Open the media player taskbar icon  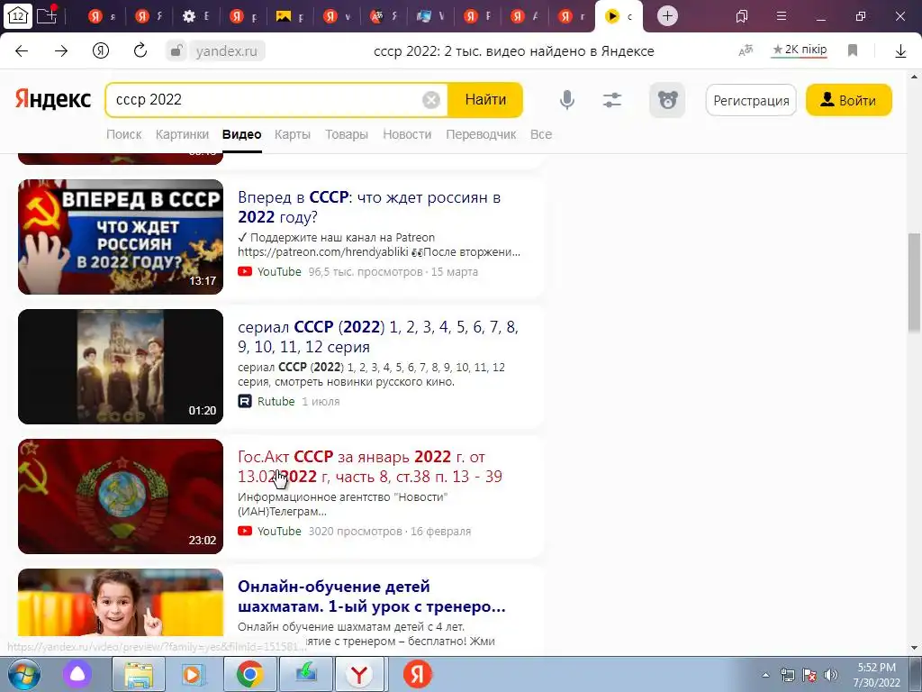[193, 674]
